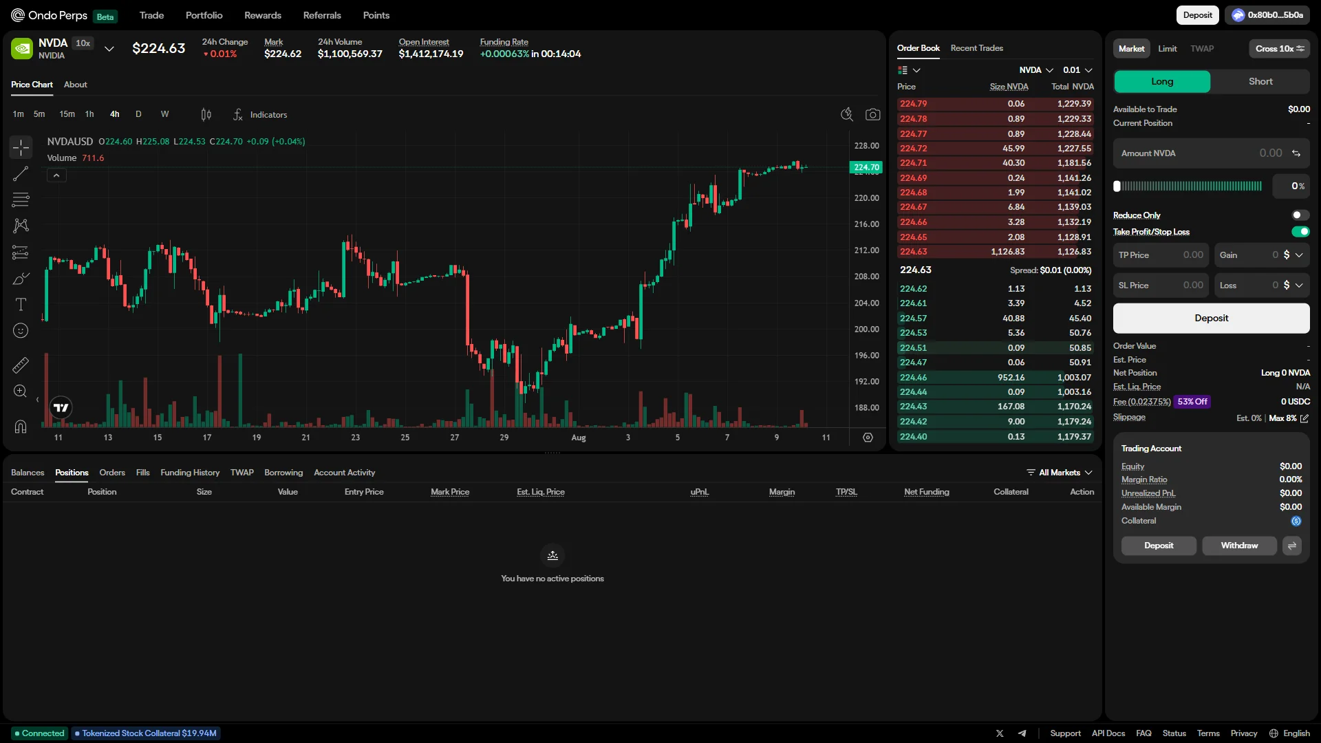Open the TP Gain unit dropdown
This screenshot has width=1321, height=743.
point(1293,255)
